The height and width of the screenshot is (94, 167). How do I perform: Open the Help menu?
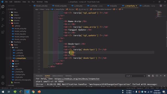coord(46,2)
